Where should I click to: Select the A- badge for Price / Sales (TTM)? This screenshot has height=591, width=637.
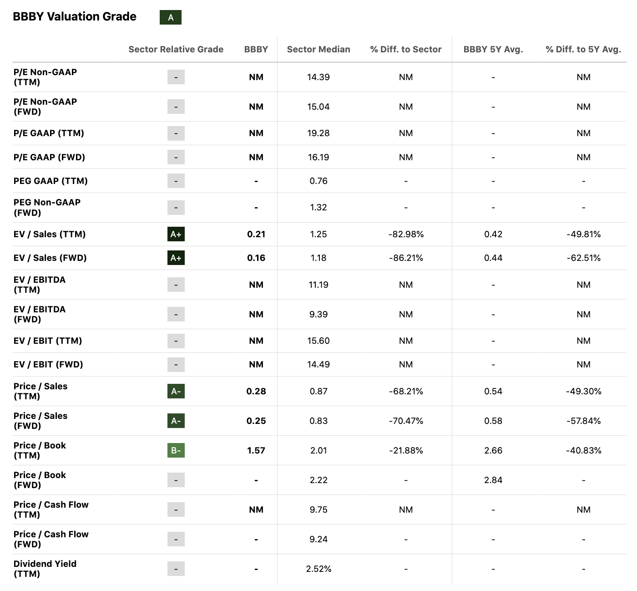pyautogui.click(x=176, y=391)
